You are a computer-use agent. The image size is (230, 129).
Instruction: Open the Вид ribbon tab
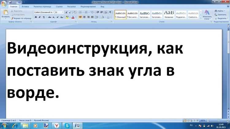(x=102, y=7)
